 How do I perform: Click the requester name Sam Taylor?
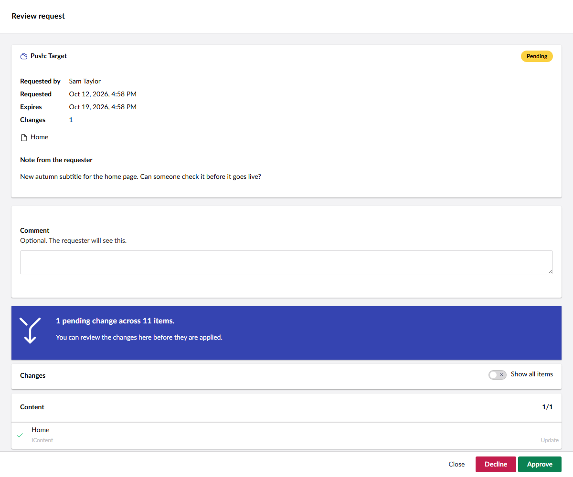pyautogui.click(x=85, y=81)
